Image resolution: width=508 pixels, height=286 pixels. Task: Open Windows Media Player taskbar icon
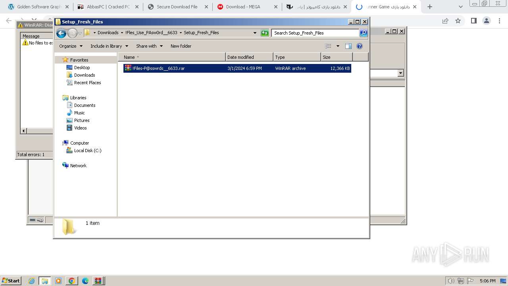tap(58, 281)
